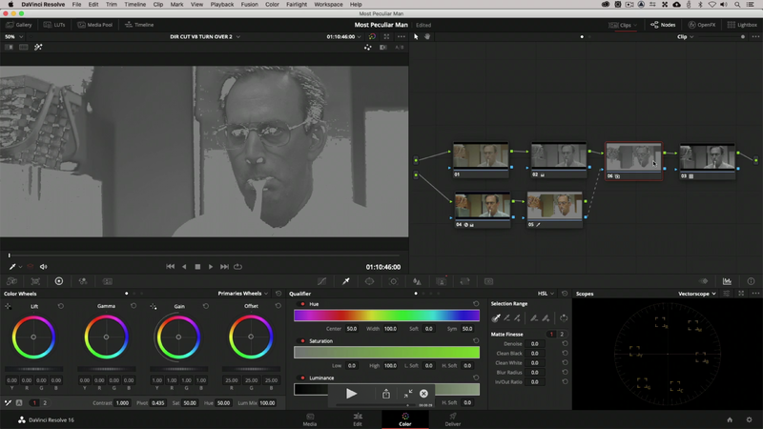Expand the Vectorscope type dropdown
763x429 pixels.
(696, 294)
